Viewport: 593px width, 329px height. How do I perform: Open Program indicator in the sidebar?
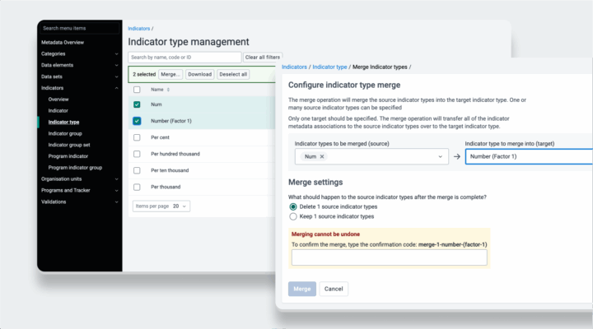point(68,156)
